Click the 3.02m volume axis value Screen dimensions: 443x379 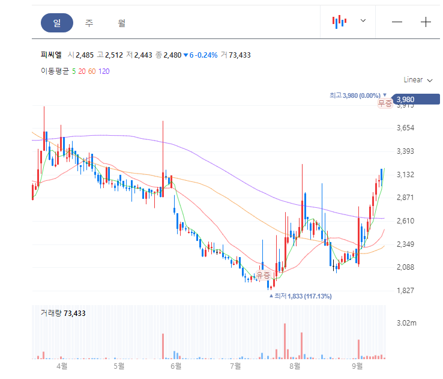[x=406, y=323]
